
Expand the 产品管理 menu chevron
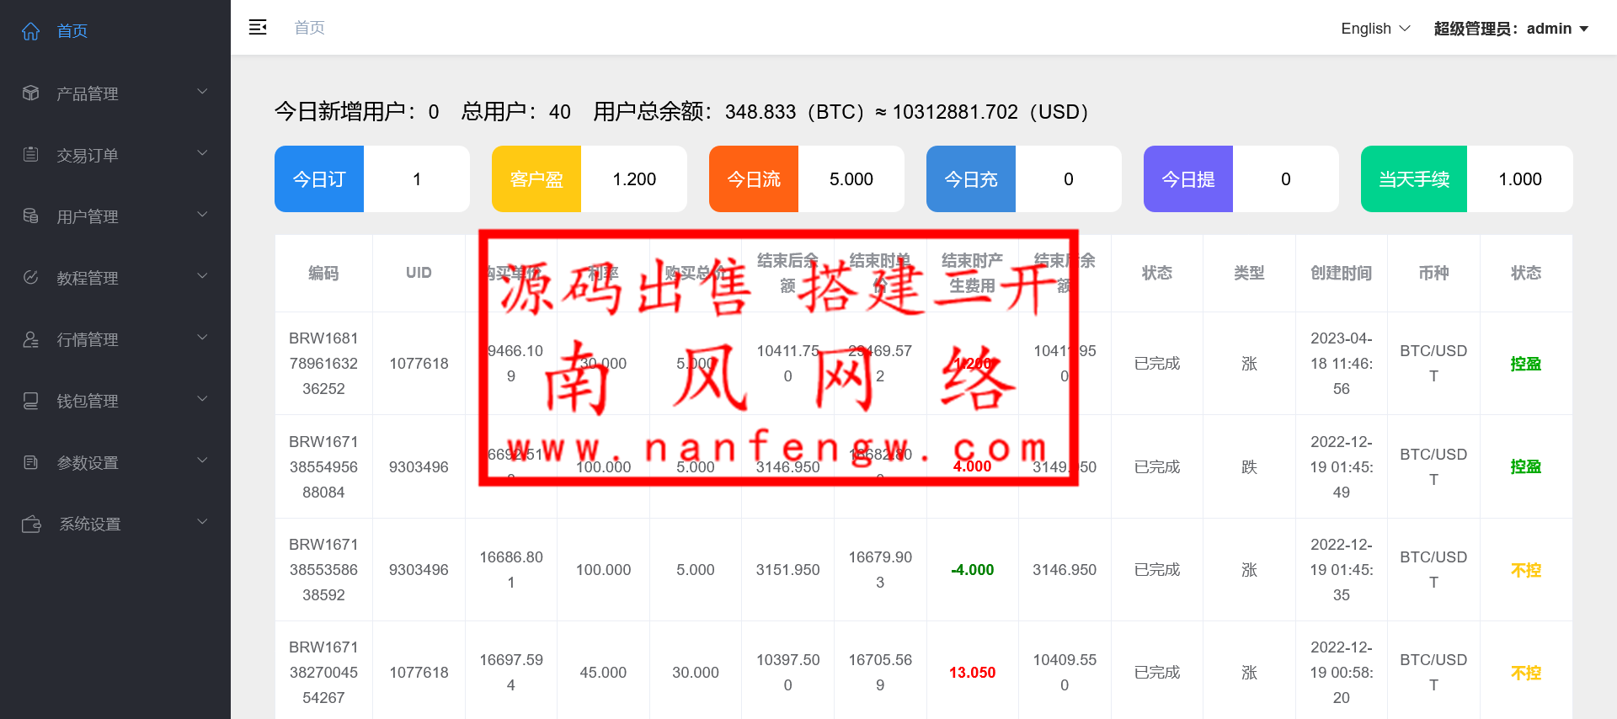[x=202, y=92]
